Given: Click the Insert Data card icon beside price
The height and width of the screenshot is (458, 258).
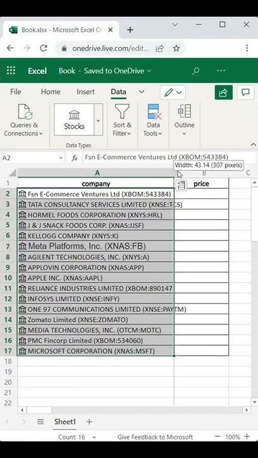Looking at the screenshot, I should click(x=181, y=184).
